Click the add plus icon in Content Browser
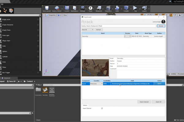184x122 pixels. click(33, 113)
